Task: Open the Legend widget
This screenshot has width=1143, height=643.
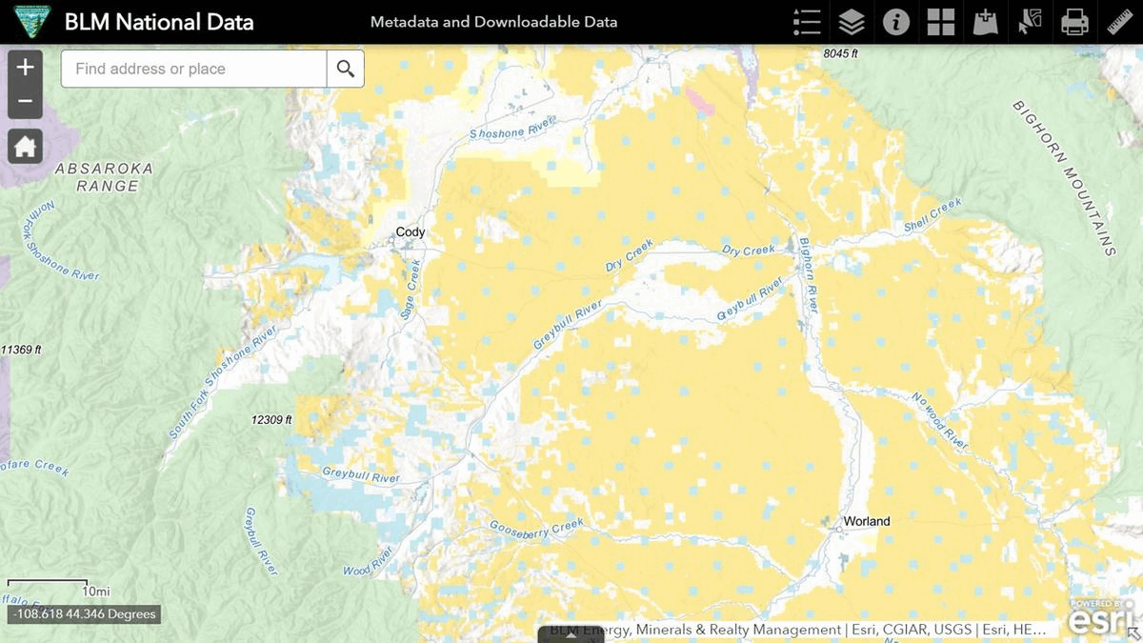Action: (x=807, y=22)
